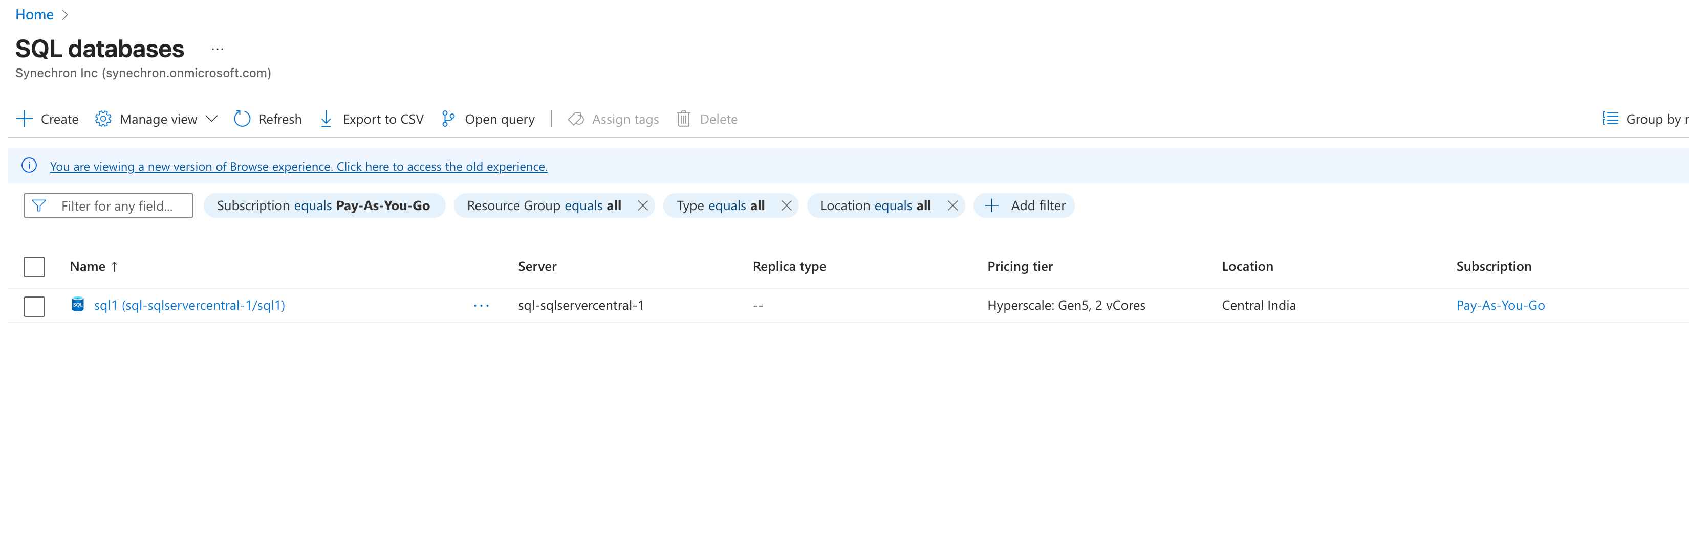Click the Group by list icon
Image resolution: width=1689 pixels, height=549 pixels.
[1610, 119]
